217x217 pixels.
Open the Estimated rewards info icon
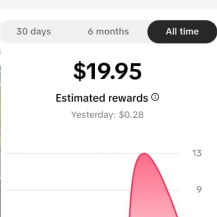coord(155,97)
